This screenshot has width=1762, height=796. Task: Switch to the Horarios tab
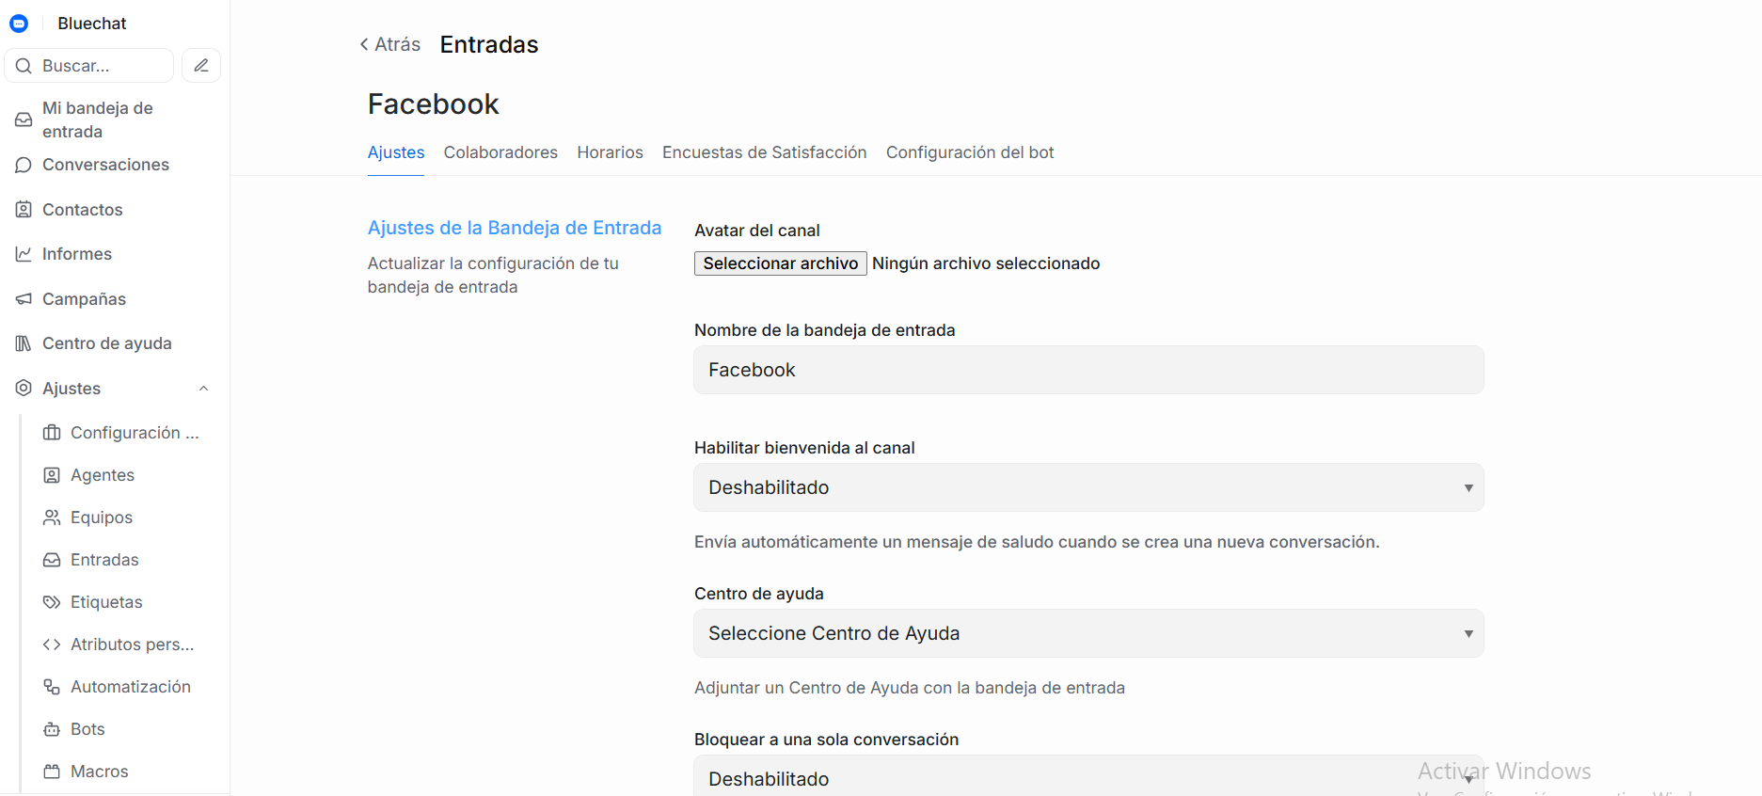coord(610,152)
